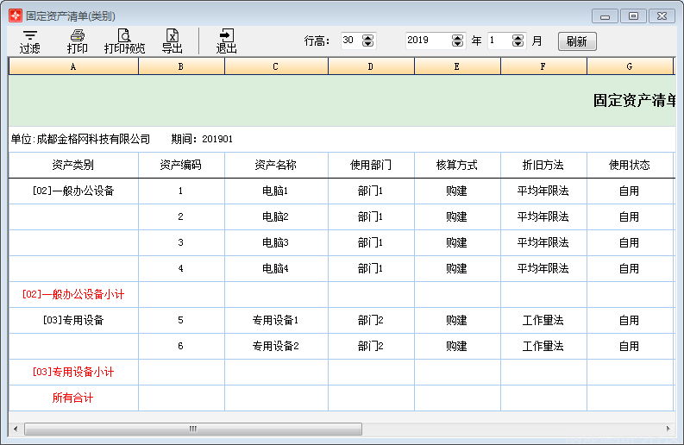Exit using the 退出 icon
The image size is (684, 445).
(226, 41)
